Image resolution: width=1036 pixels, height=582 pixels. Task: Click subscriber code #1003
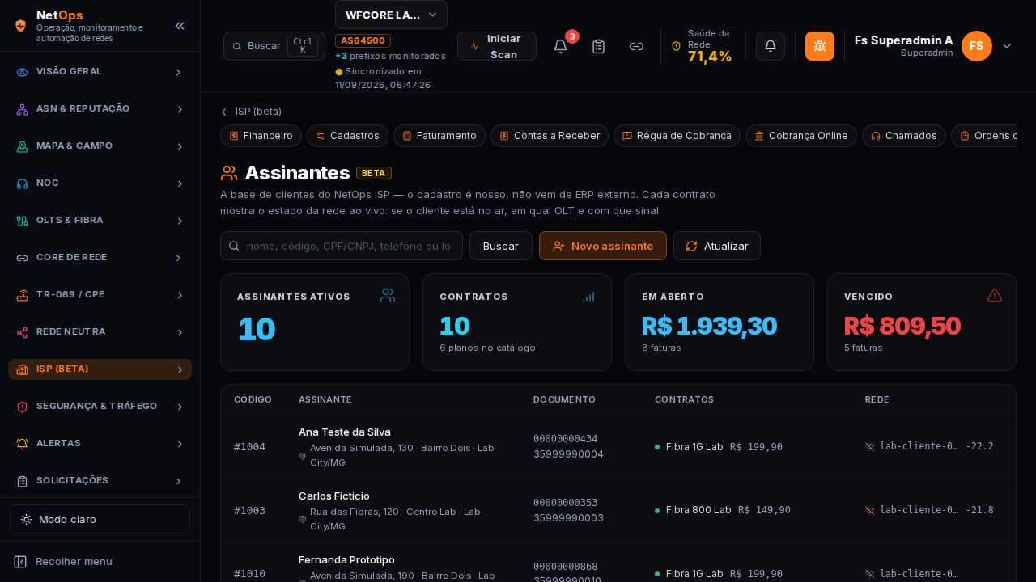point(249,511)
